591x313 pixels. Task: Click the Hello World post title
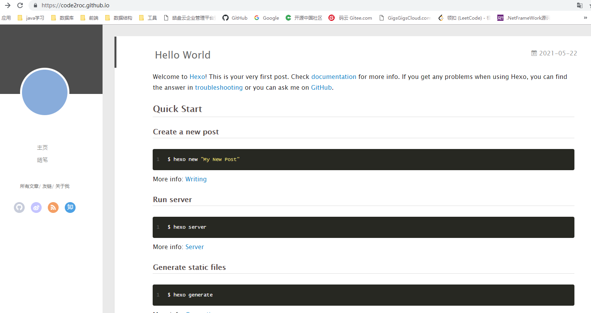pos(183,55)
